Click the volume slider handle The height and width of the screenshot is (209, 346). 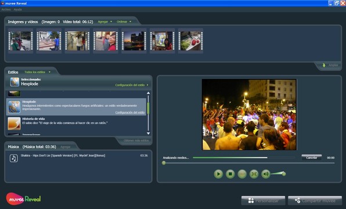point(284,174)
